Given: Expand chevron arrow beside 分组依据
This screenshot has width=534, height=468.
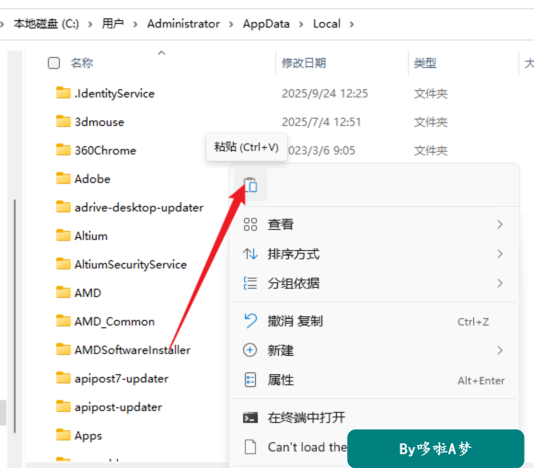Looking at the screenshot, I should pyautogui.click(x=500, y=283).
